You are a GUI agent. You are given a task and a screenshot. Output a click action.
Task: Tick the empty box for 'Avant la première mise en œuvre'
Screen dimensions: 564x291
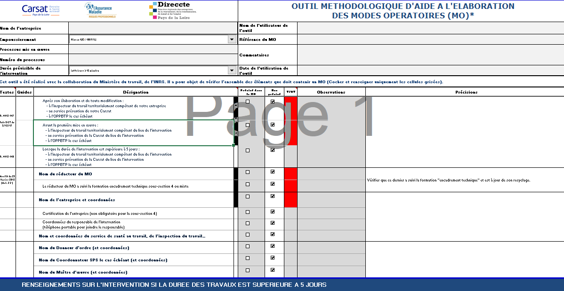pyautogui.click(x=248, y=125)
